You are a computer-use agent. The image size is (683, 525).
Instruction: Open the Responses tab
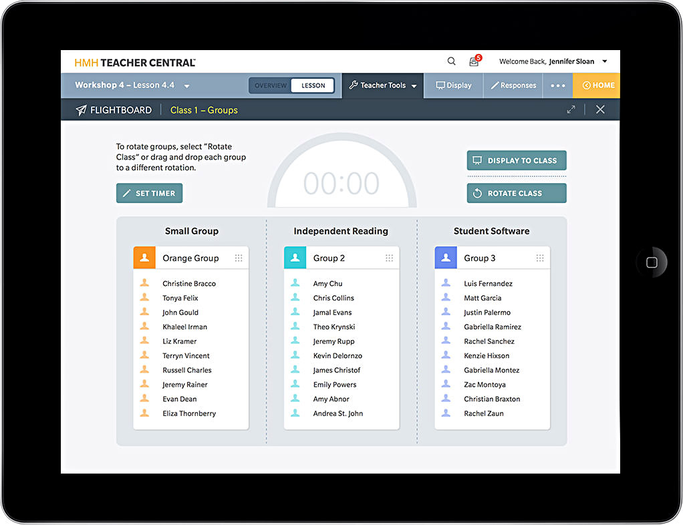[513, 85]
